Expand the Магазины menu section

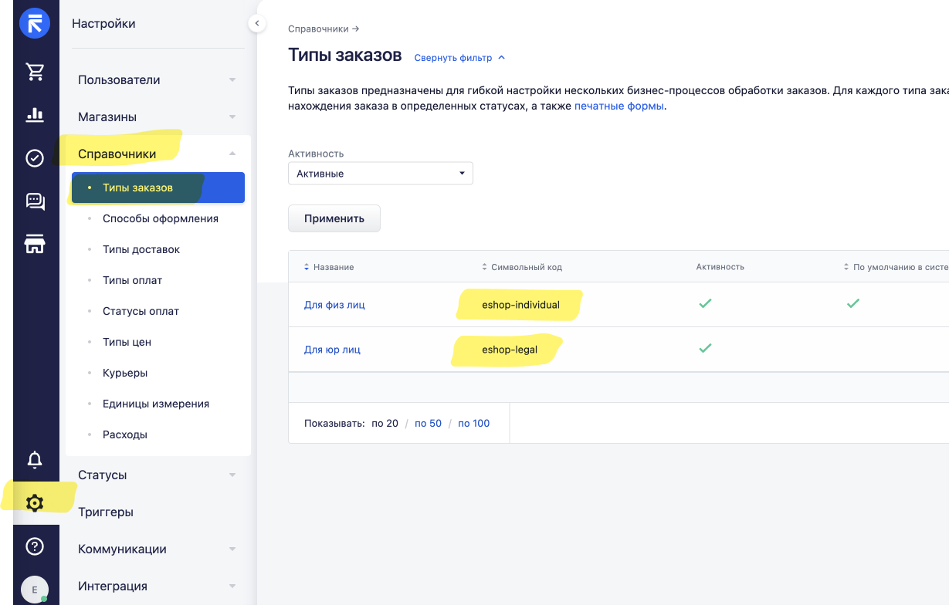point(158,117)
